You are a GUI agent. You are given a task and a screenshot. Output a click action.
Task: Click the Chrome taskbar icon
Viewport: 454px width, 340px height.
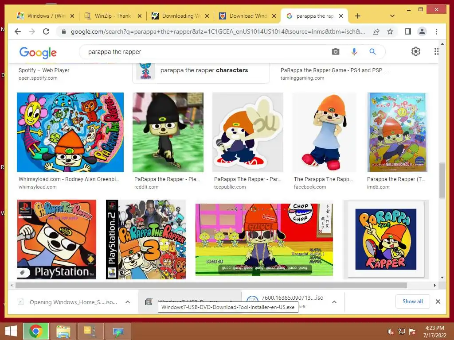pyautogui.click(x=35, y=331)
